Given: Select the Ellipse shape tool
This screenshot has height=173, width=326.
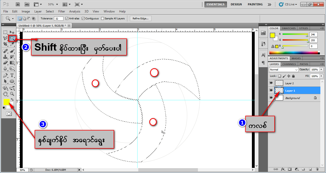Looking at the screenshot, I should [12, 81].
